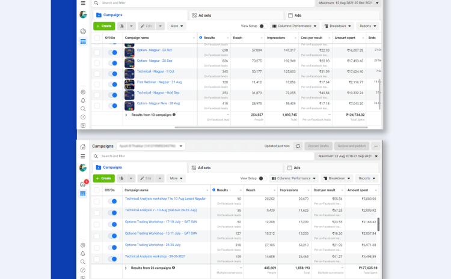Switch on View Setup toggle in the lower panel

click(261, 178)
